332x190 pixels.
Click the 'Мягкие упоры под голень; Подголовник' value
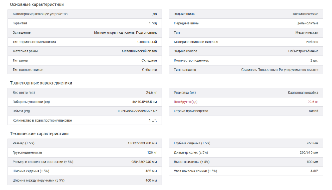coord(125,32)
